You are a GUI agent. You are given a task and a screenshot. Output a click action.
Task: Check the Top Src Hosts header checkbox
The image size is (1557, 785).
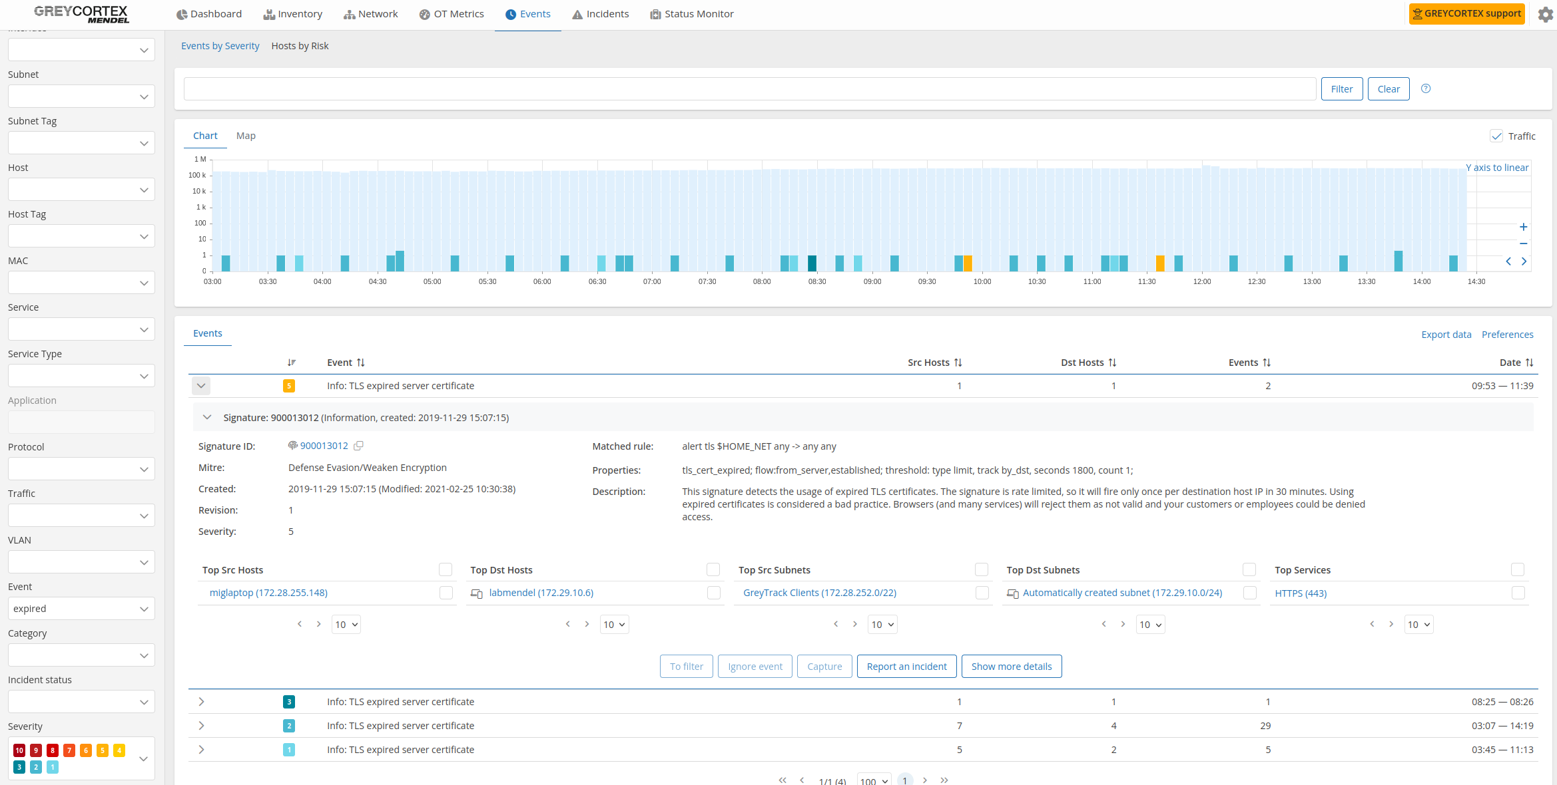click(x=446, y=569)
